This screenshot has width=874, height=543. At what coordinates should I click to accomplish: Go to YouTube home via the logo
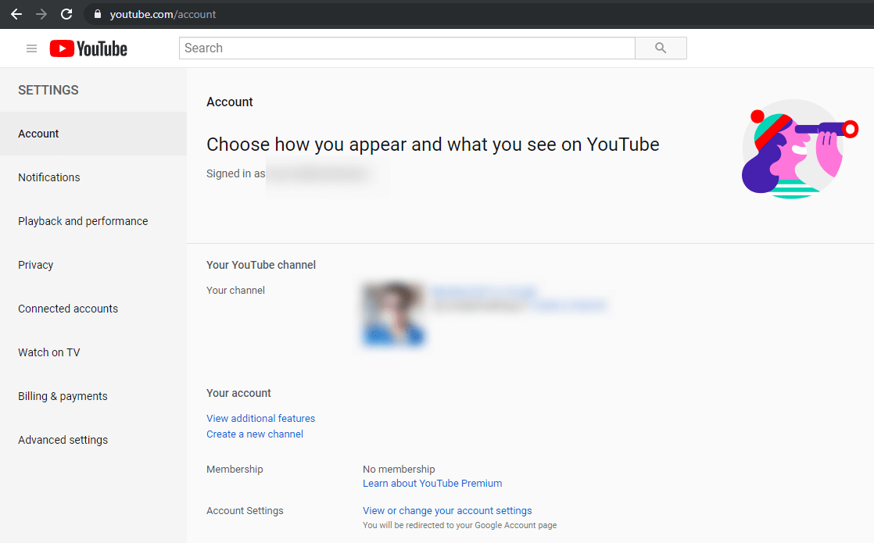point(88,48)
